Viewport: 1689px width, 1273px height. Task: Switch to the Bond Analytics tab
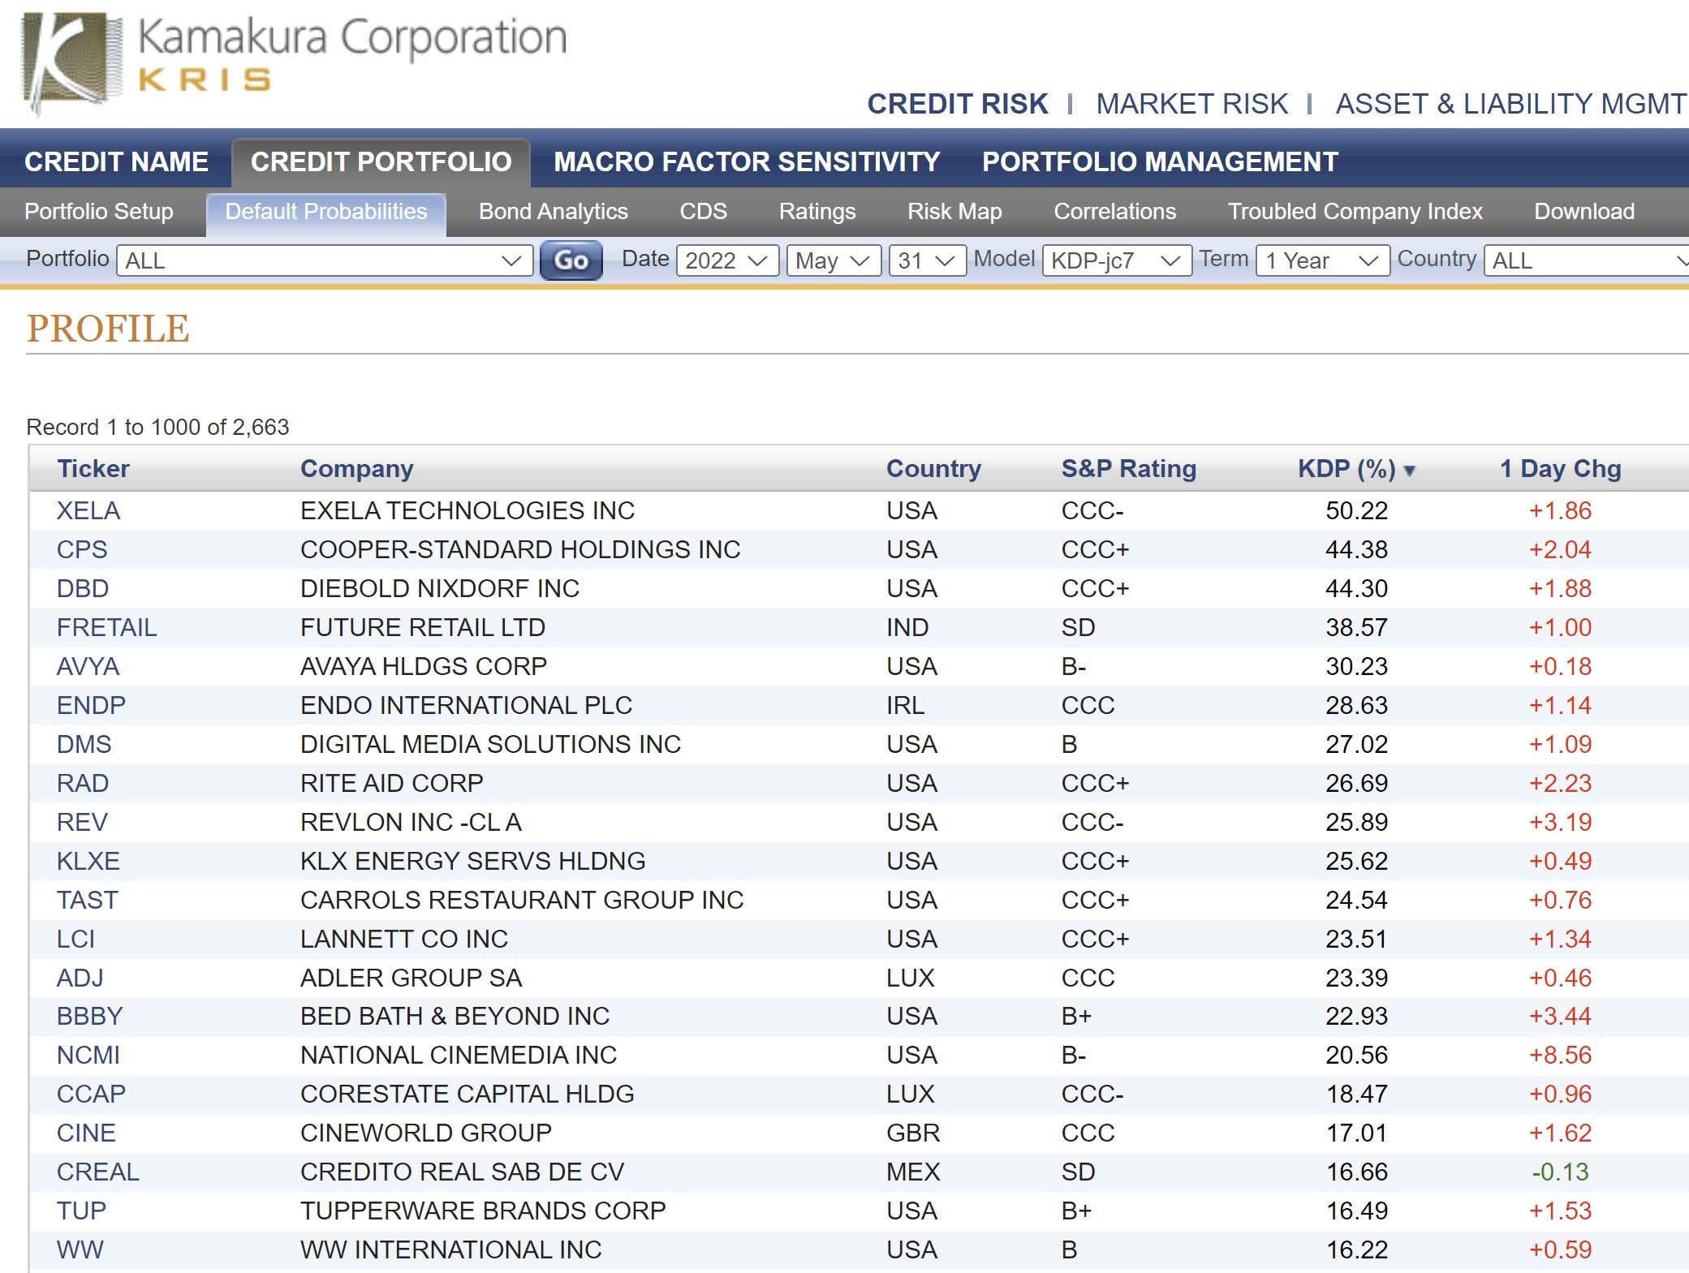(553, 212)
